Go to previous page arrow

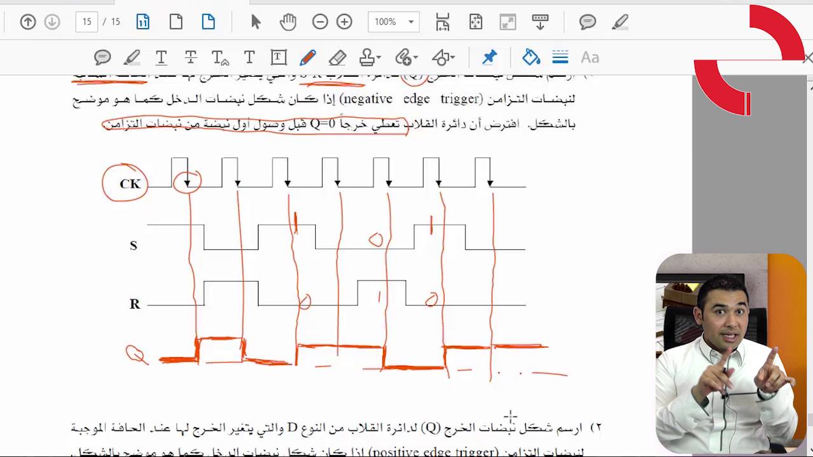[x=28, y=22]
